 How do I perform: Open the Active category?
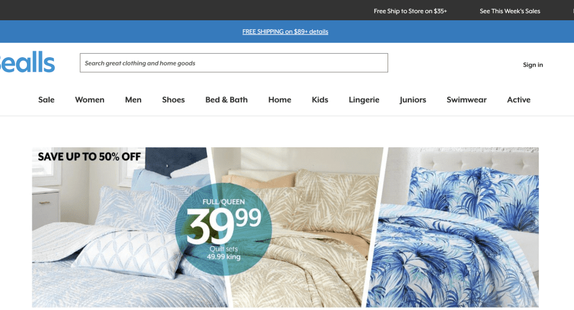click(x=519, y=100)
